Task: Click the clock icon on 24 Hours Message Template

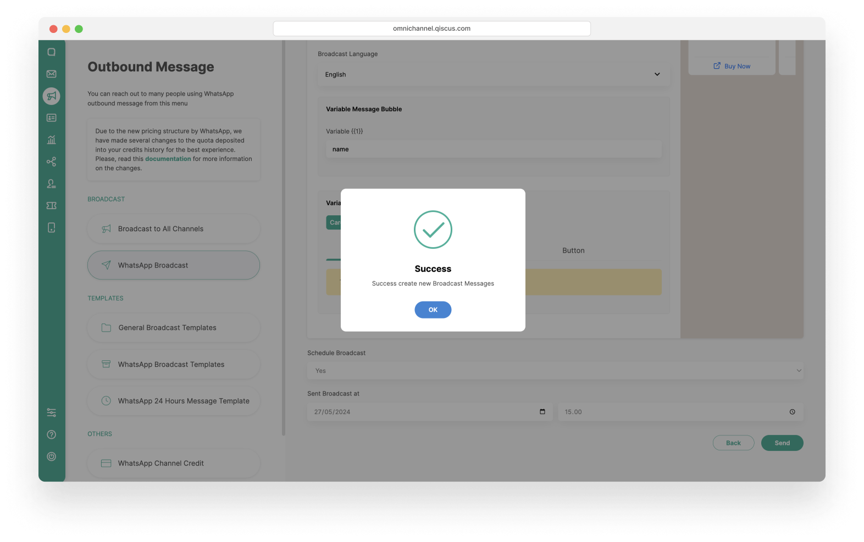Action: (107, 401)
